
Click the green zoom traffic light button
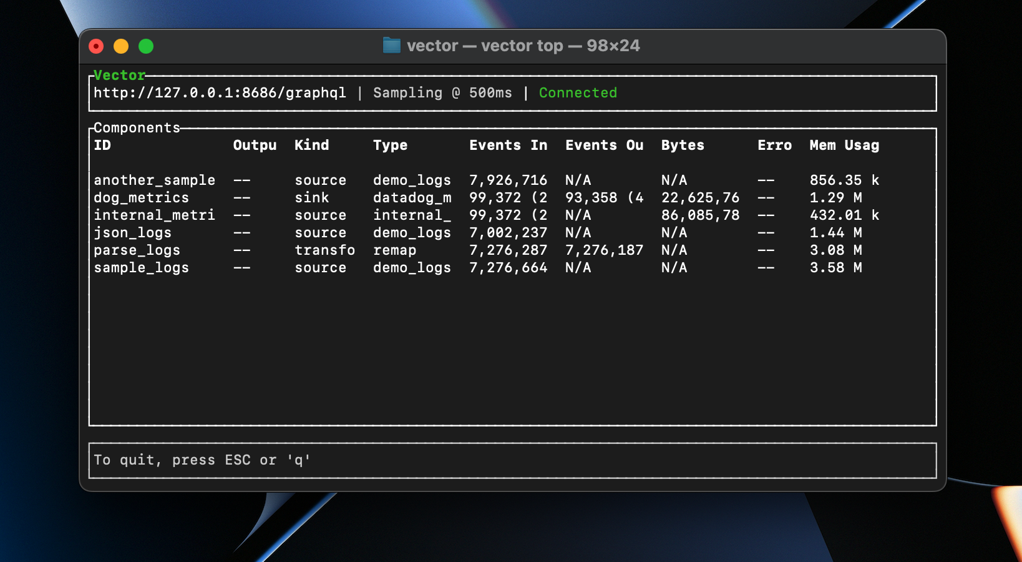point(146,46)
